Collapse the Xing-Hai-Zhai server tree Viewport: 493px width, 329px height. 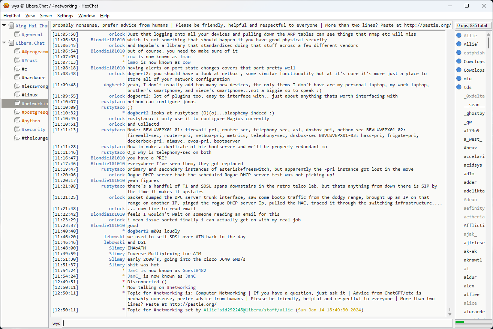pos(4,26)
